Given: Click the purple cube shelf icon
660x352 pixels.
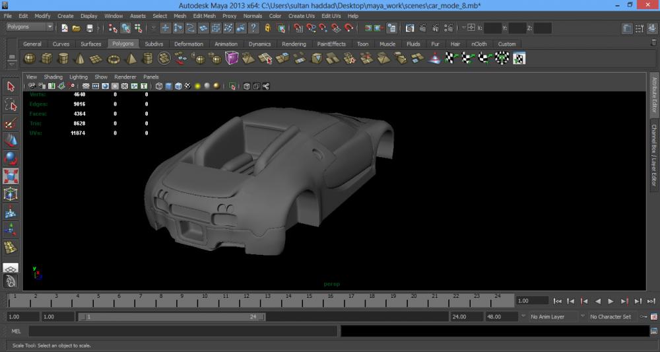Looking at the screenshot, I should (232, 59).
